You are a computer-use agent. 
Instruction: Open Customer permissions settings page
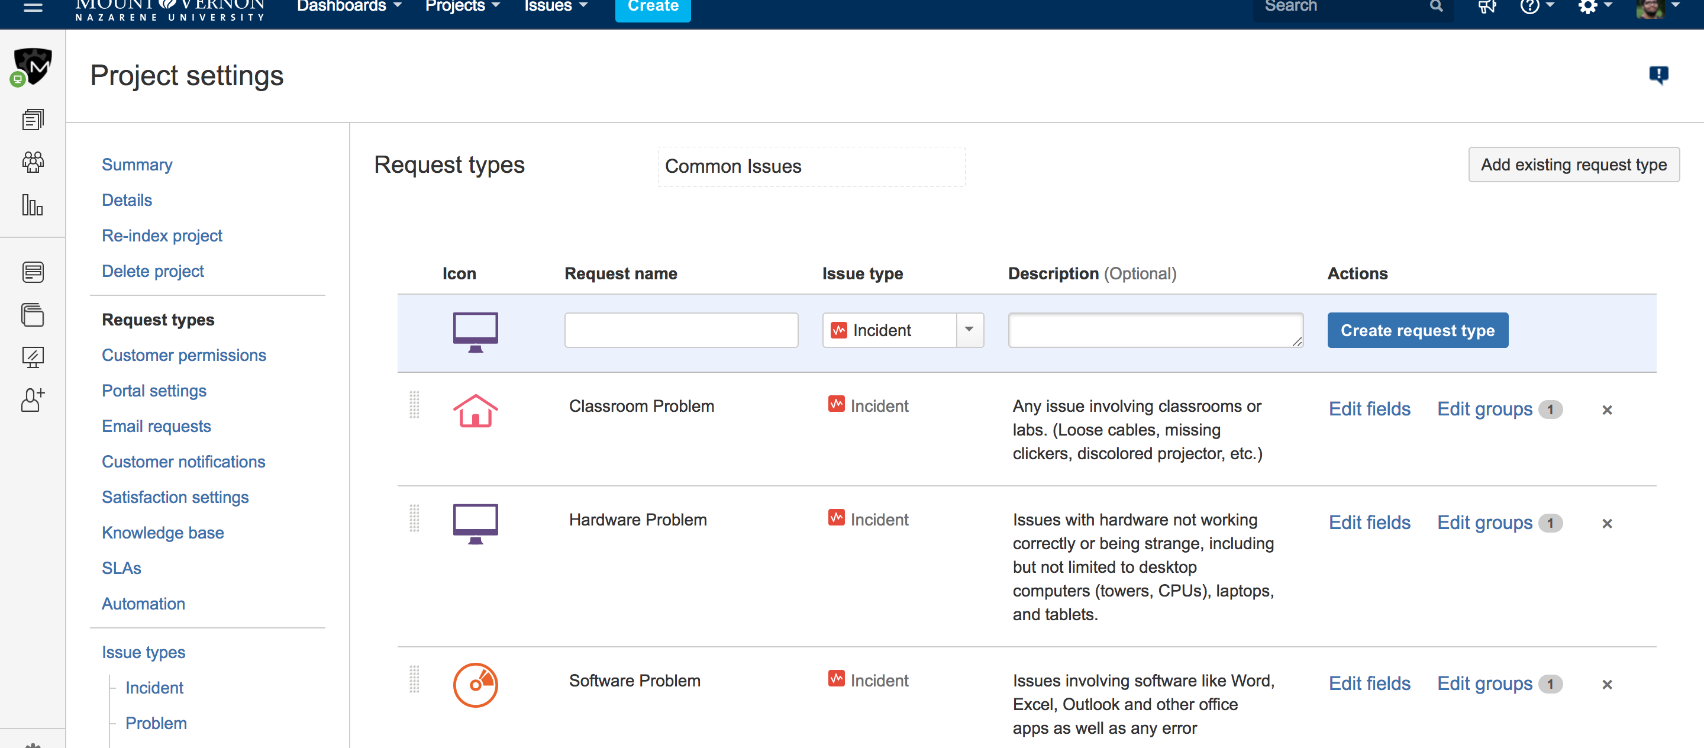point(184,355)
